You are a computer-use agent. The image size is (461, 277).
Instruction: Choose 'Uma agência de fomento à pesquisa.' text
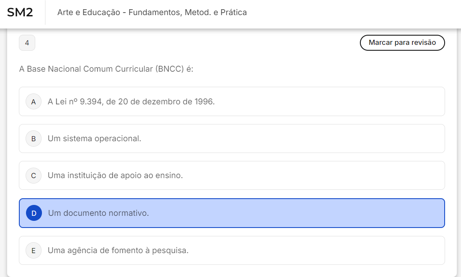(118, 251)
